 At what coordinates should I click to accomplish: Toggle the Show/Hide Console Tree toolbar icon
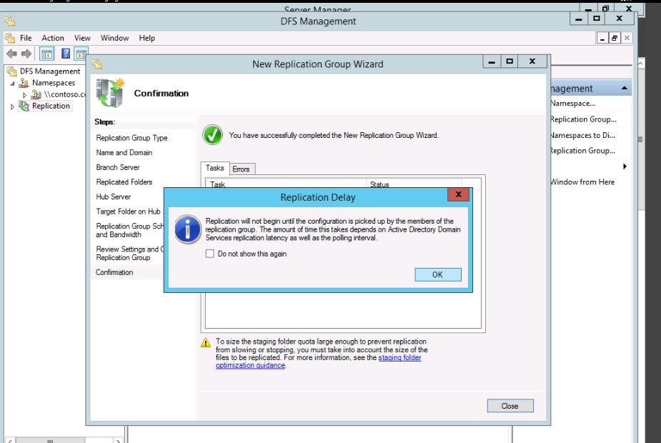46,54
